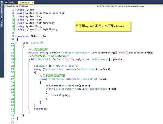Click the line "using System.Configuration;"

(x=36, y=23)
